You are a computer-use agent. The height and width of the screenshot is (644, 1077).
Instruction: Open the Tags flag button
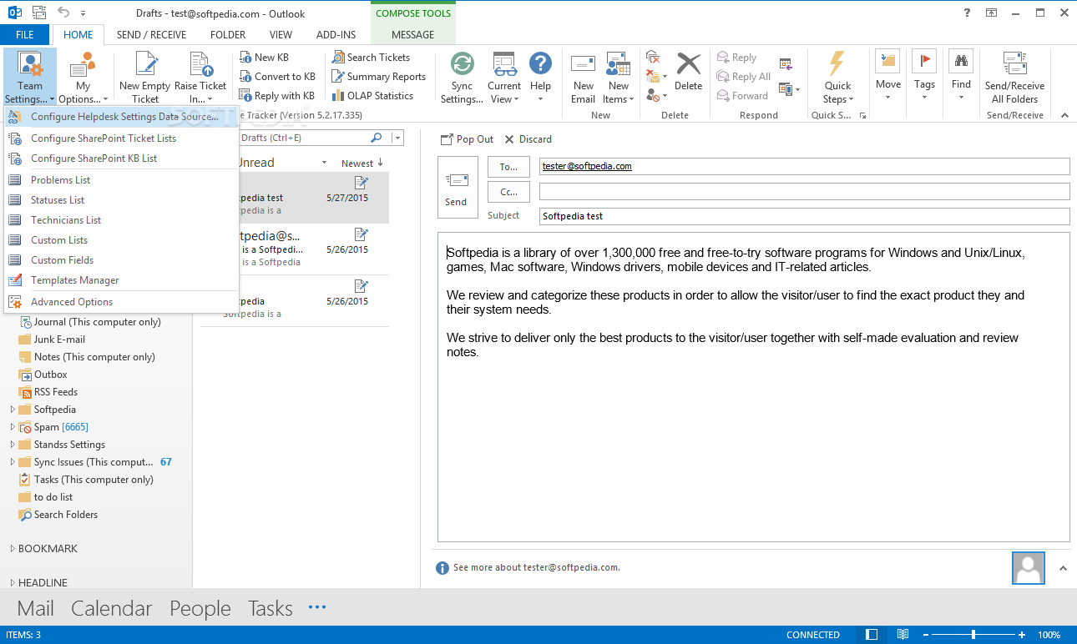924,77
